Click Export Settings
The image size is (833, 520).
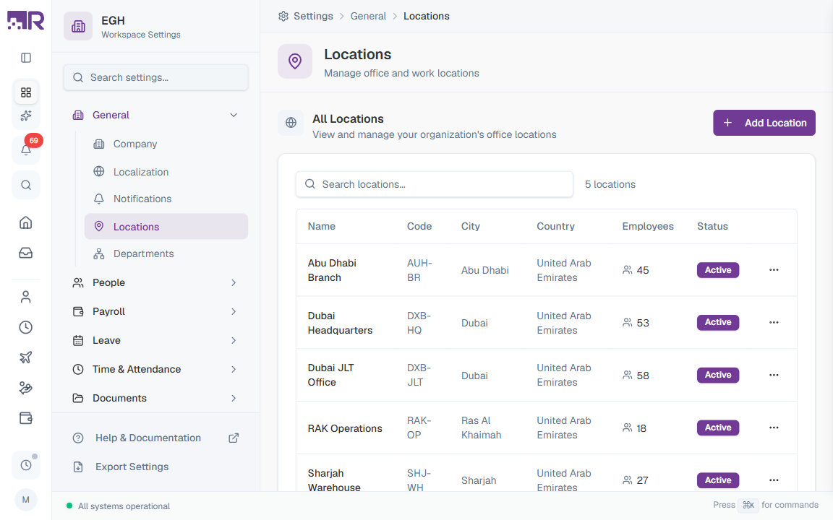pyautogui.click(x=155, y=467)
